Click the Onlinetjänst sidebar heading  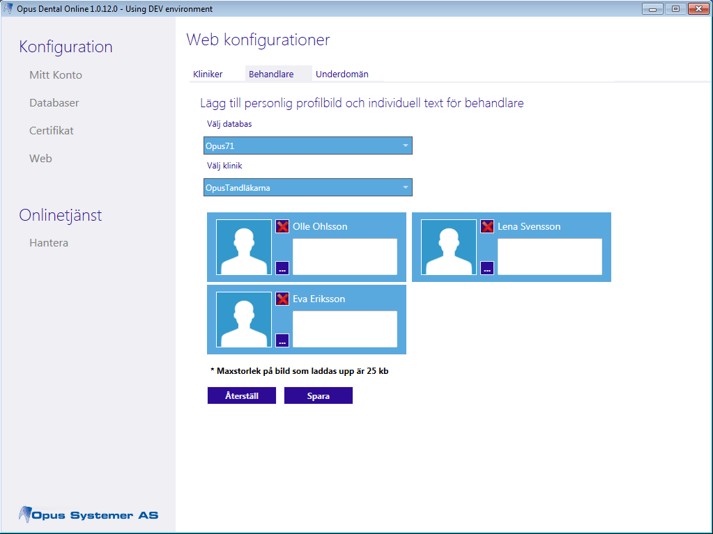pyautogui.click(x=61, y=215)
